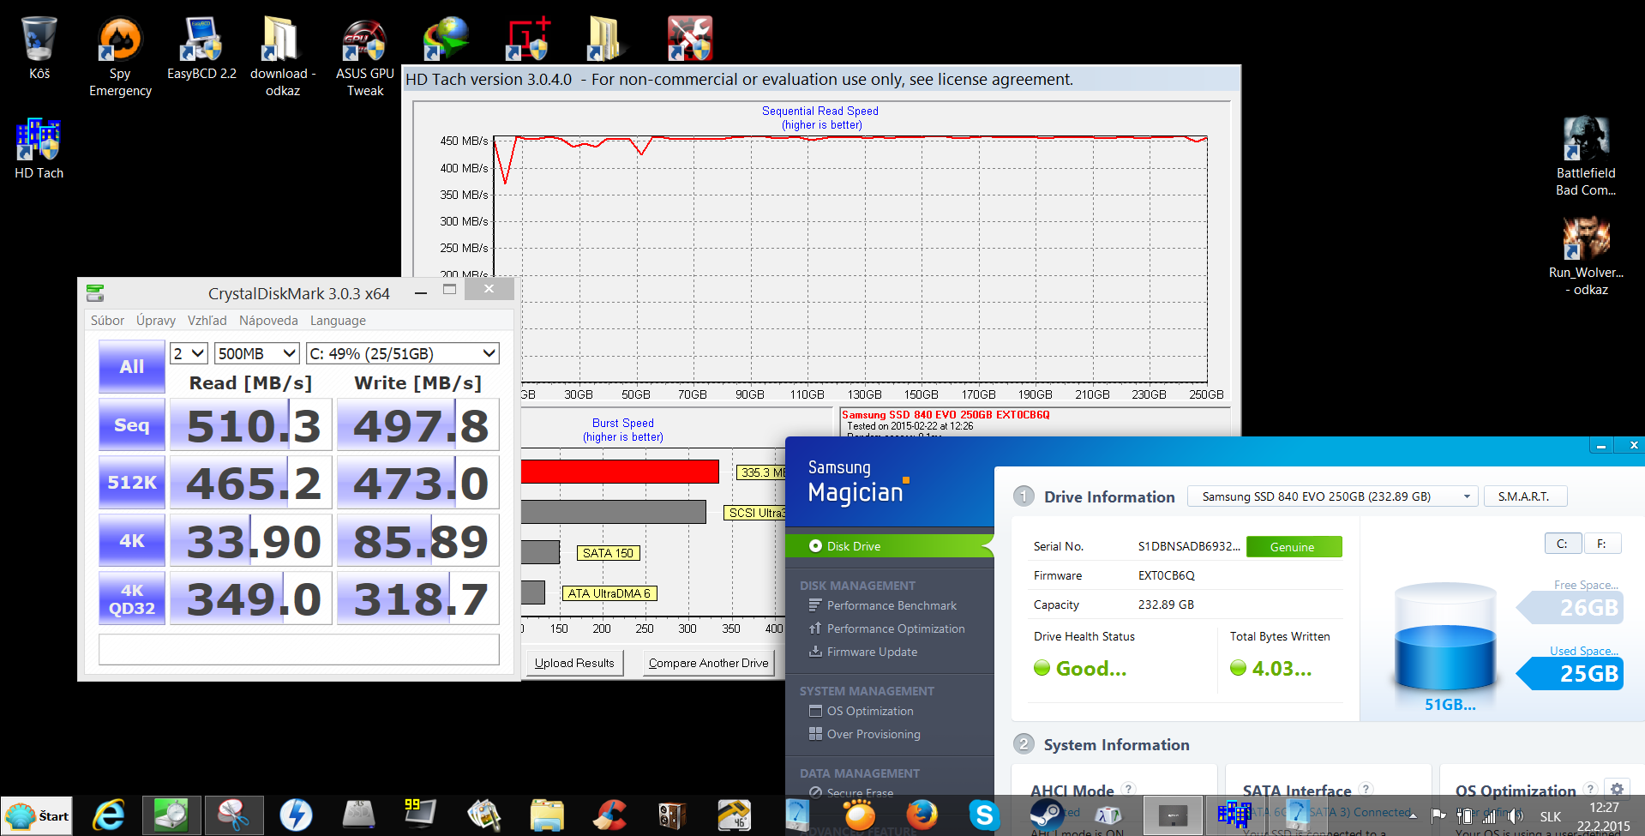Go to Firmware Update section
This screenshot has width=1645, height=836.
tap(871, 652)
